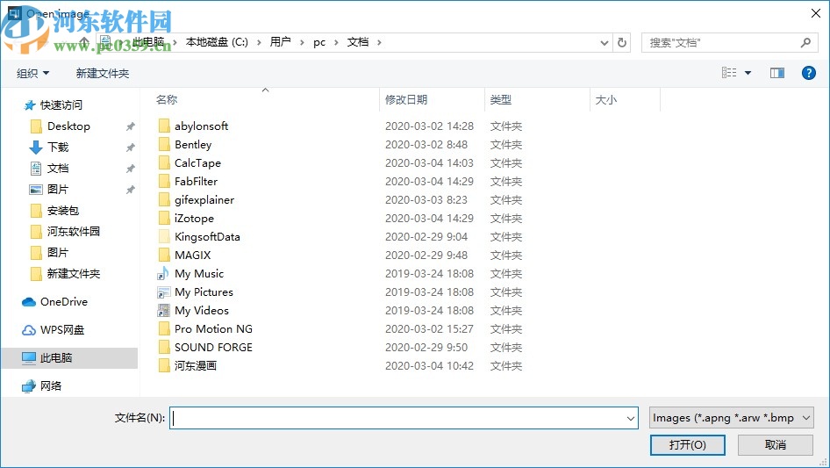Select OneDrive in the sidebar
Screen dimensions: 830x468
pyautogui.click(x=63, y=301)
